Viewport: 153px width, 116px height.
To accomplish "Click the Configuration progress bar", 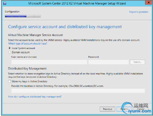I will click(23, 16).
